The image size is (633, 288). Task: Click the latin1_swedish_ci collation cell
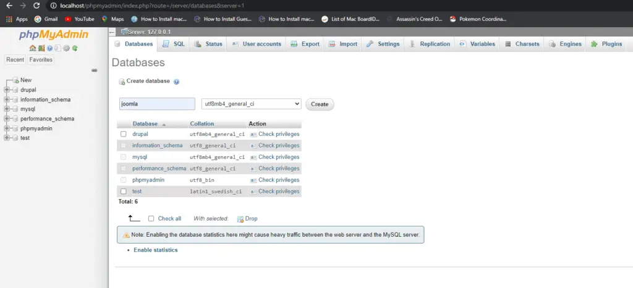click(216, 192)
